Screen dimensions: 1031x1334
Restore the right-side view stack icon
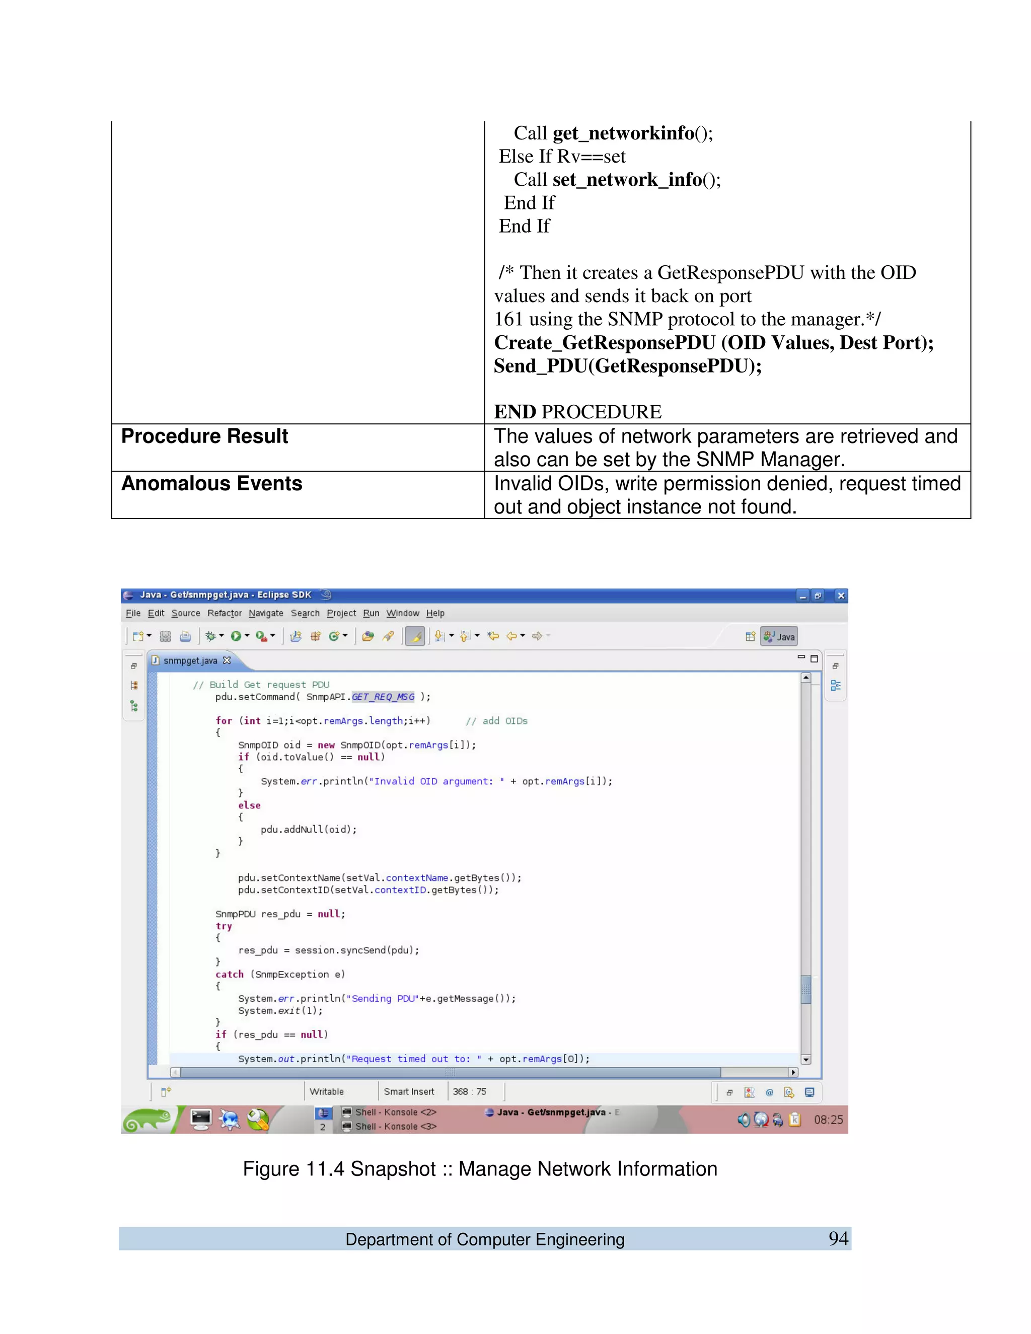[x=836, y=666]
